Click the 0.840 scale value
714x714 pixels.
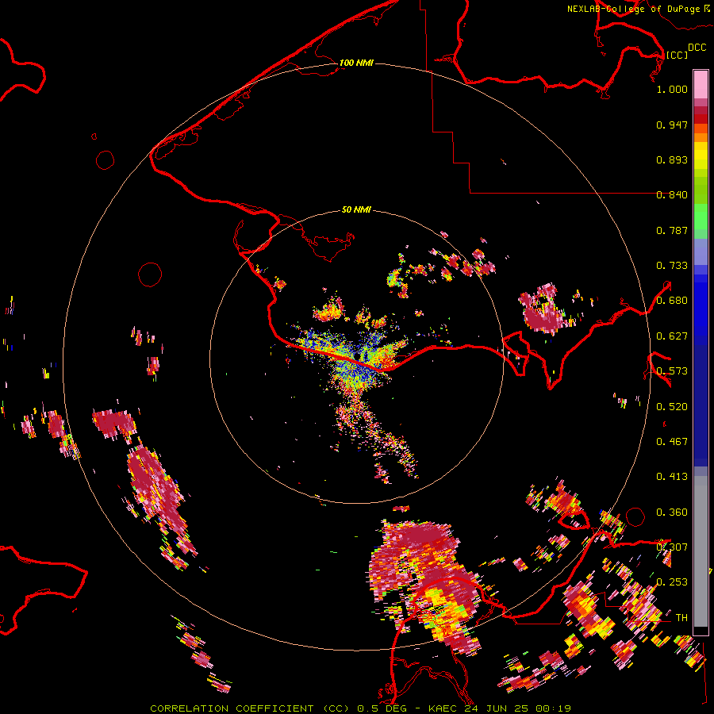[x=672, y=195]
